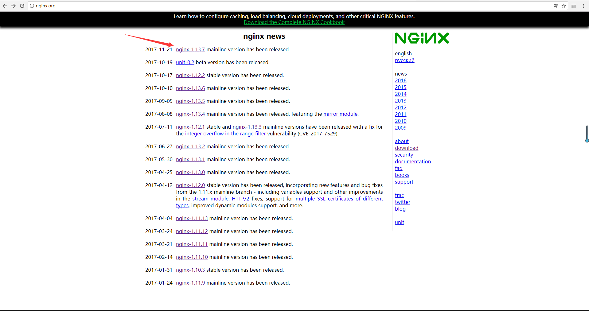
Task: Open the nginx-1.13.4 release link
Action: coord(190,114)
